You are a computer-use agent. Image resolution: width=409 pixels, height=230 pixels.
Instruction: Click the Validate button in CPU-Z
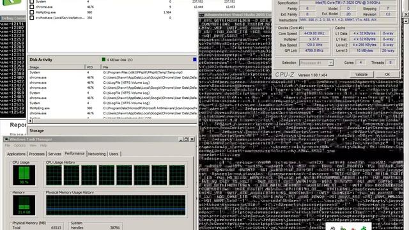click(361, 75)
